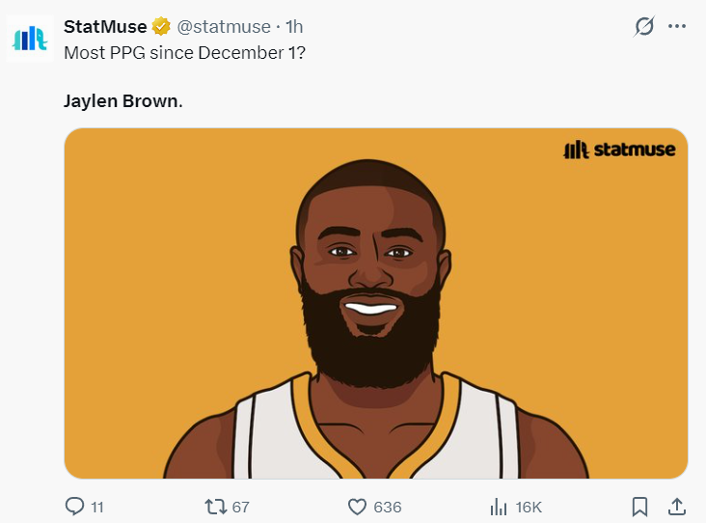Open the 1h timestamp link
Image resolution: width=706 pixels, height=523 pixels.
294,27
